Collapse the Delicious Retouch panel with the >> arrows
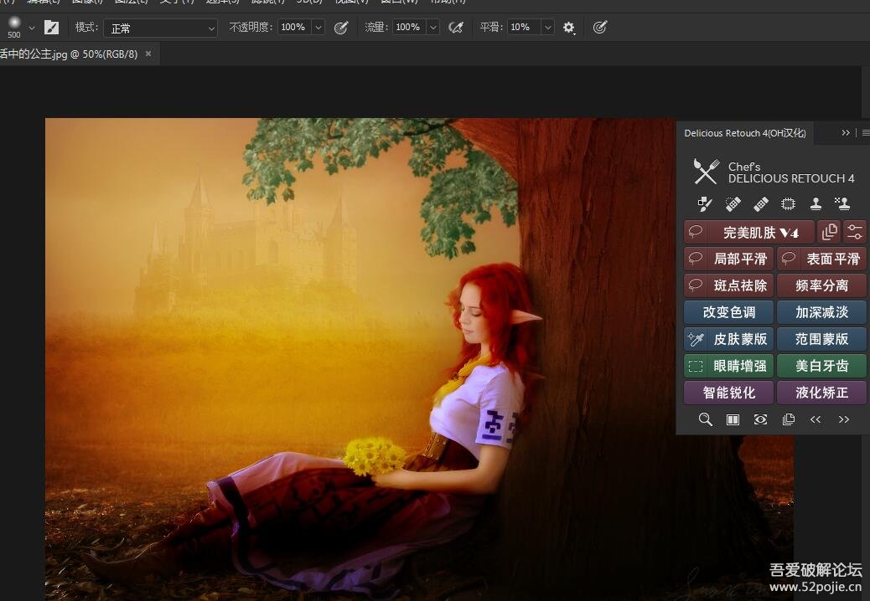Image resolution: width=870 pixels, height=601 pixels. [846, 133]
